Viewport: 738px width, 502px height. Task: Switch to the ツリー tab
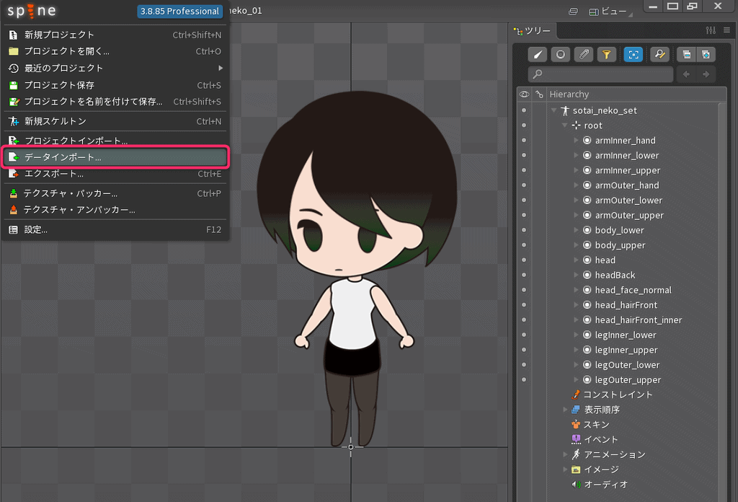point(533,30)
